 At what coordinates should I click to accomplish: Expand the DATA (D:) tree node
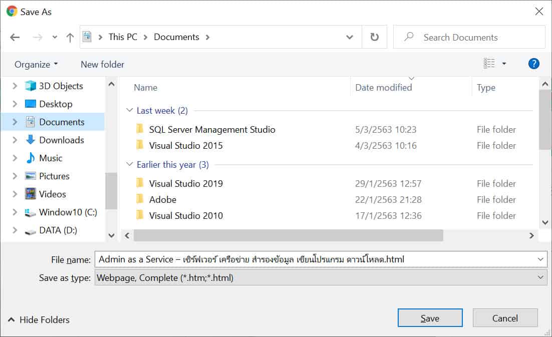coord(15,230)
